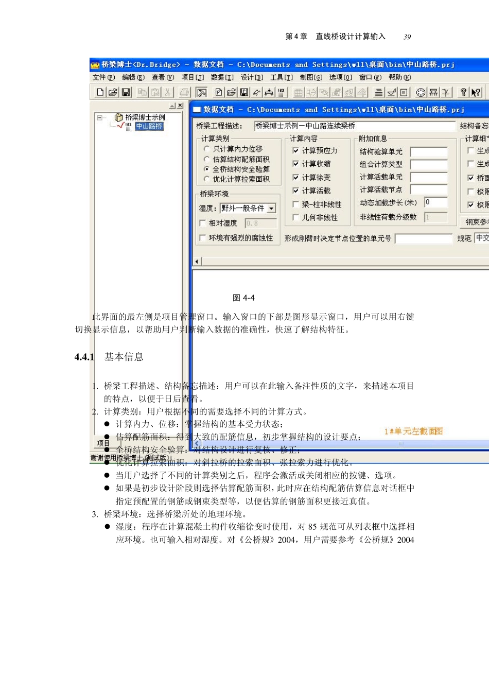
Task: Click the 计算活载节点 input field
Action: click(429, 189)
